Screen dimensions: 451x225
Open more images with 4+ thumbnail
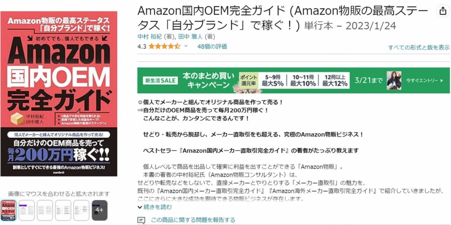[100, 210]
